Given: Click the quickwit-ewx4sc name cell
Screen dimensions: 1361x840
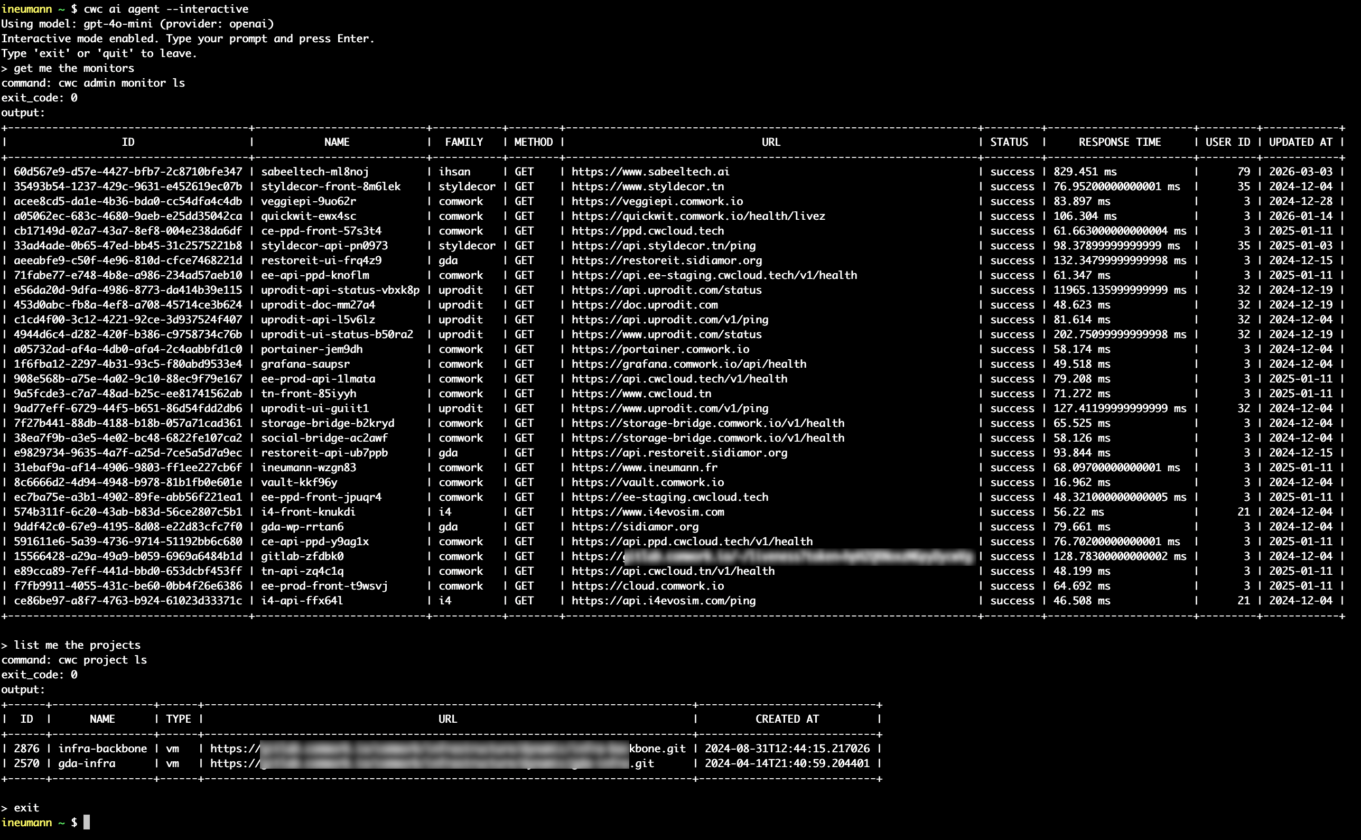Looking at the screenshot, I should [309, 216].
